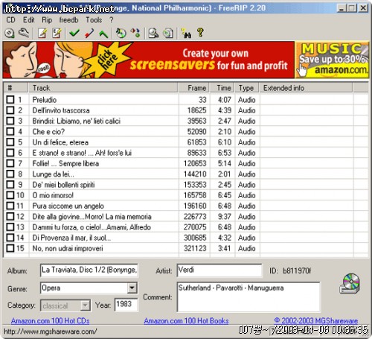This screenshot has width=372, height=339.
Task: Click into the Artist field containing Verdi
Action: click(x=219, y=270)
